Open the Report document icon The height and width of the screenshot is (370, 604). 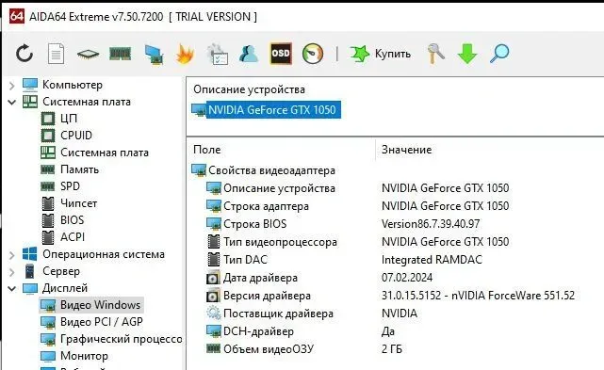tap(57, 54)
